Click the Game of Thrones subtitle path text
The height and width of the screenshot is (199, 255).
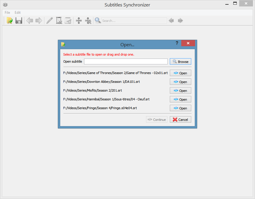click(115, 73)
